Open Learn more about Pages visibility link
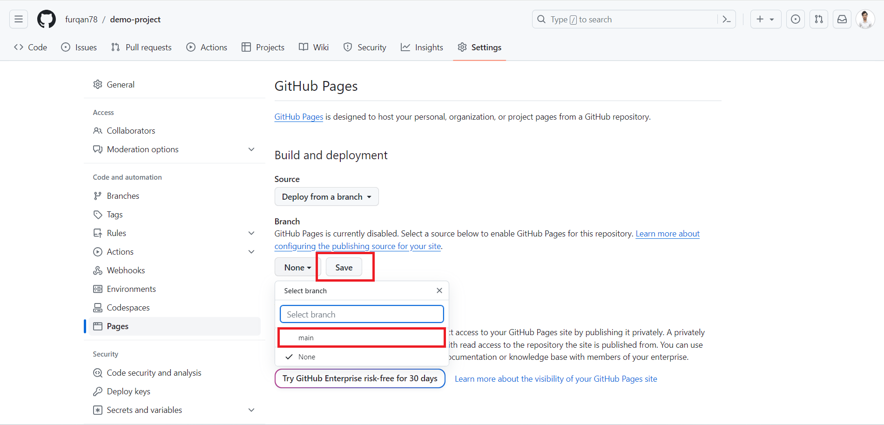Screen dimensions: 884x425 (x=556, y=379)
